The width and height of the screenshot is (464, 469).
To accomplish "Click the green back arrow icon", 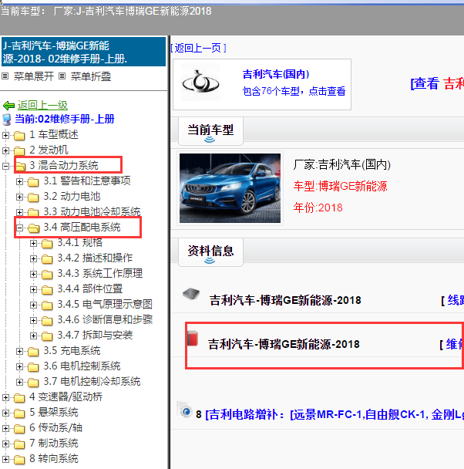I will (x=8, y=105).
